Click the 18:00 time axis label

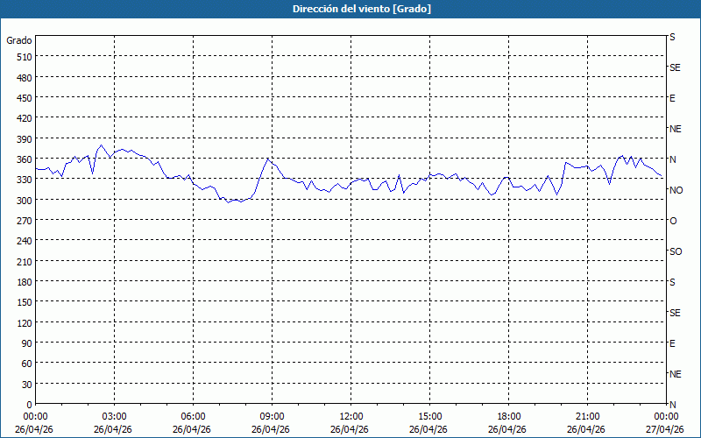pos(508,416)
